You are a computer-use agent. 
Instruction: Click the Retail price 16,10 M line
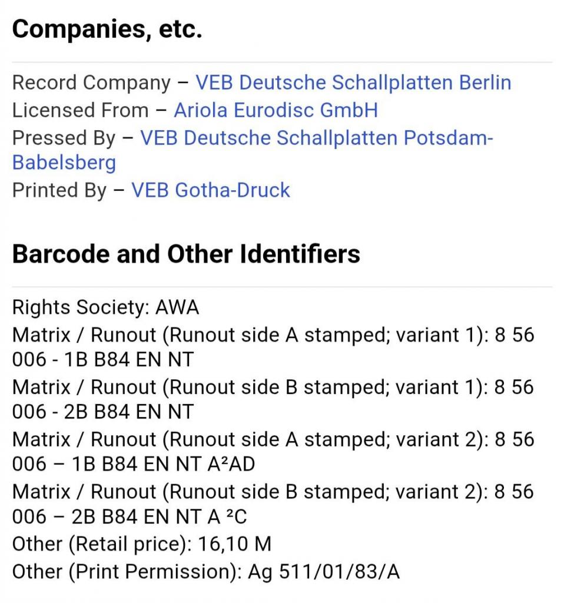pyautogui.click(x=141, y=544)
